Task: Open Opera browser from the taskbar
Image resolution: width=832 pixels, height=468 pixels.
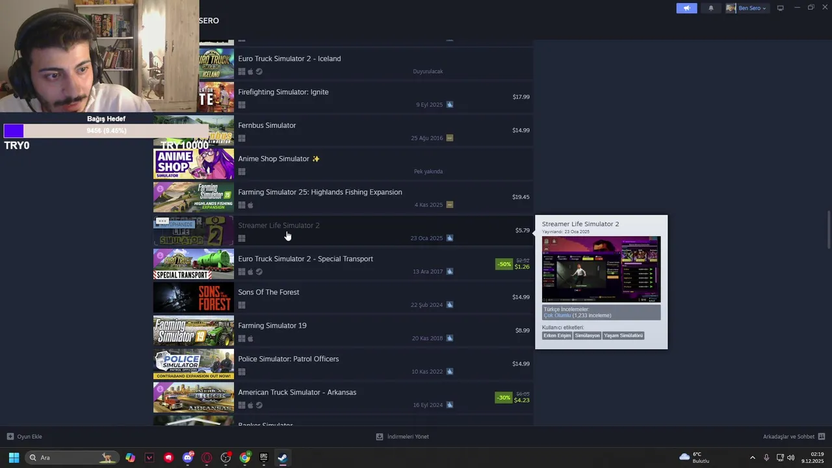Action: (x=207, y=458)
